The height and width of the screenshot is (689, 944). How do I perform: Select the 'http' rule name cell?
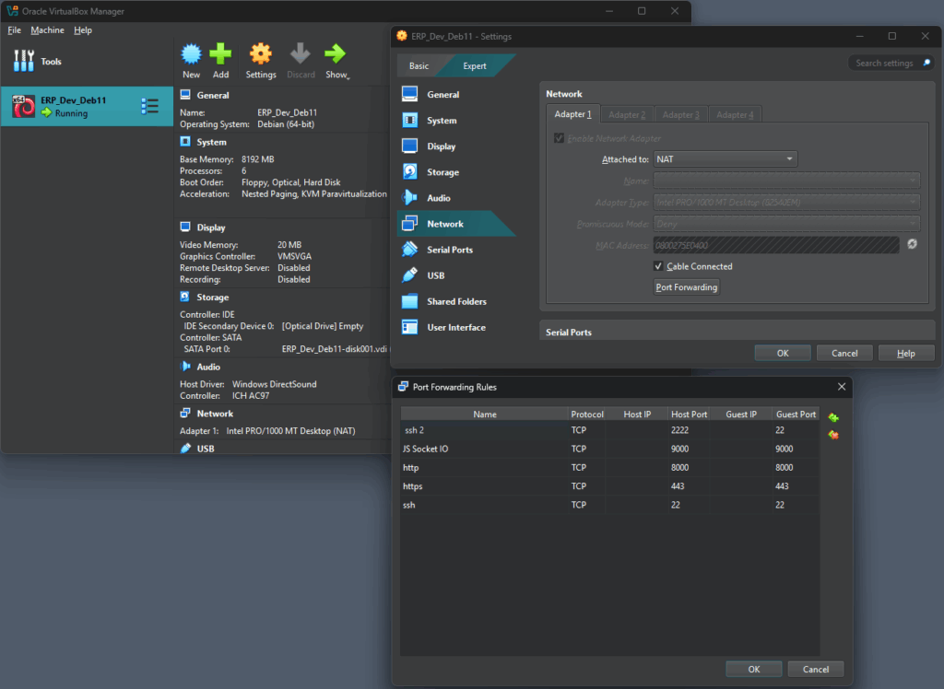point(485,468)
